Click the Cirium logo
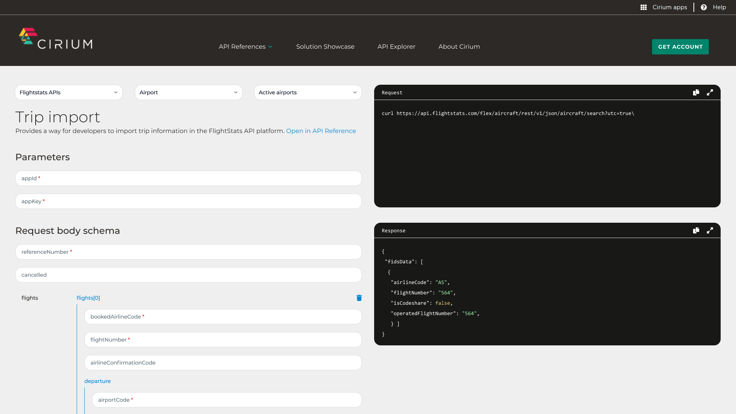The height and width of the screenshot is (414, 736). point(56,39)
